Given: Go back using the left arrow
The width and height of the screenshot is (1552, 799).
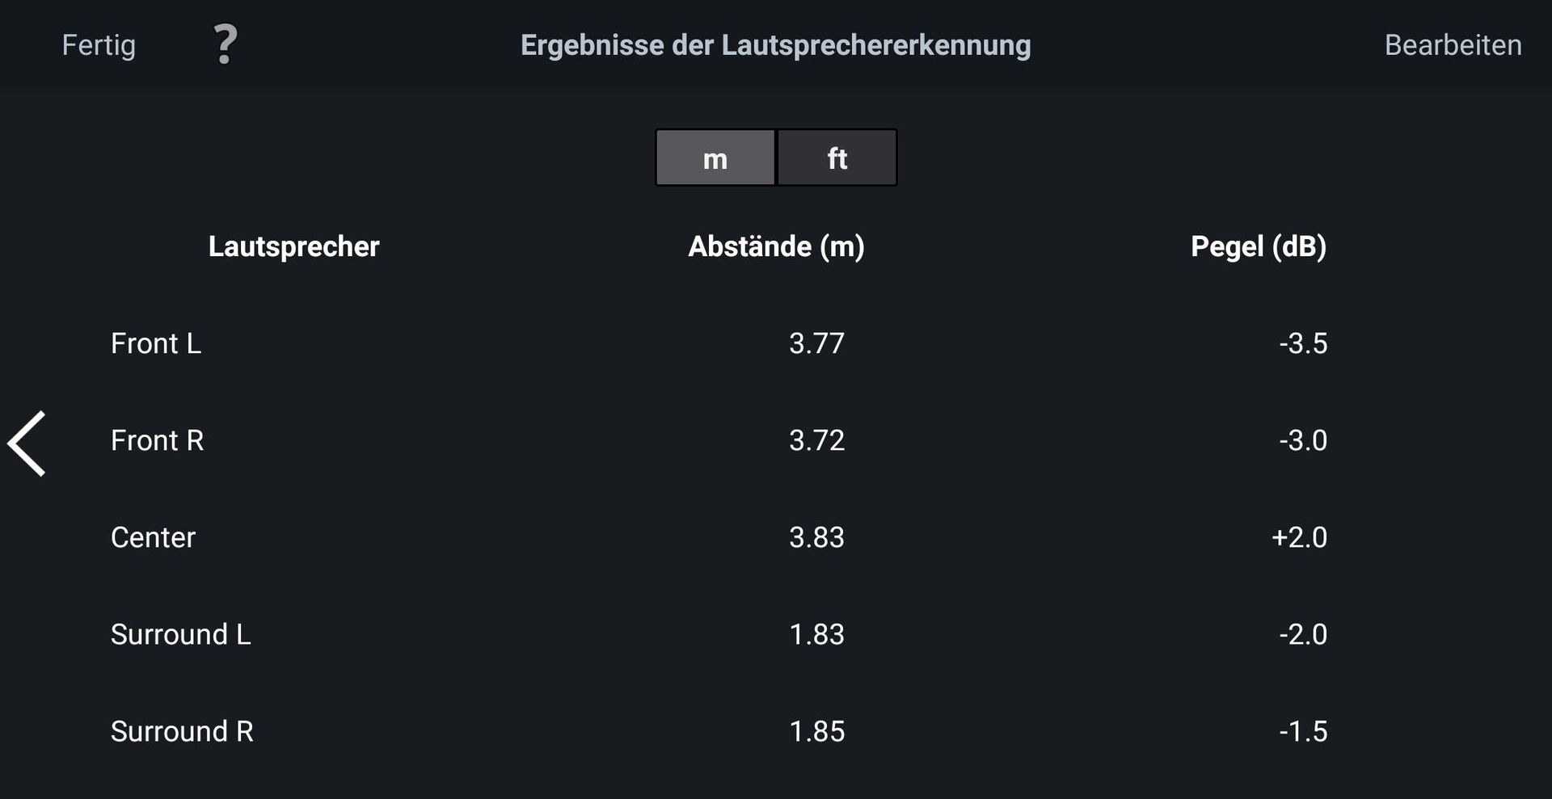Looking at the screenshot, I should pos(27,444).
